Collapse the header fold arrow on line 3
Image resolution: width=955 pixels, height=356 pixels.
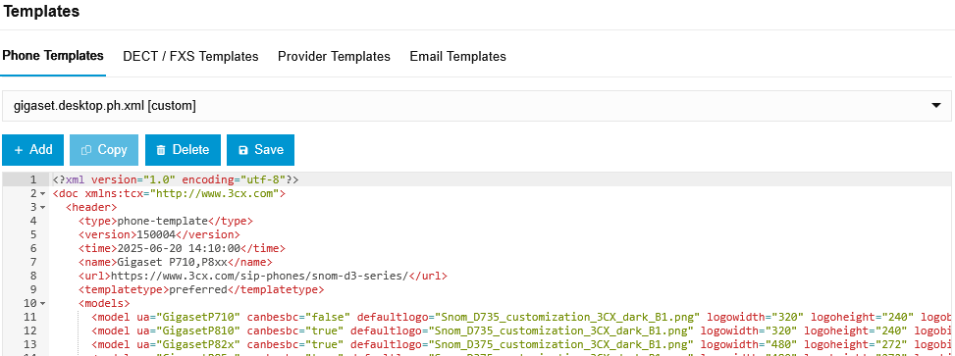click(x=42, y=208)
